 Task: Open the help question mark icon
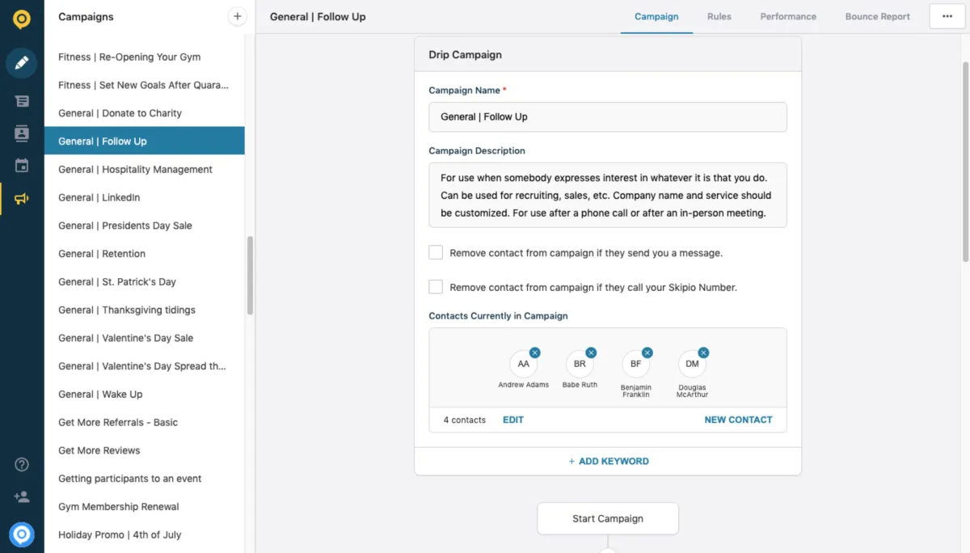(x=21, y=464)
